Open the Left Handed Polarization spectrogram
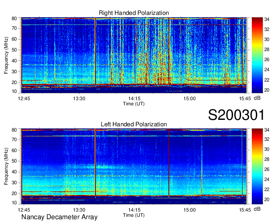The width and height of the screenshot is (274, 222). [134, 166]
